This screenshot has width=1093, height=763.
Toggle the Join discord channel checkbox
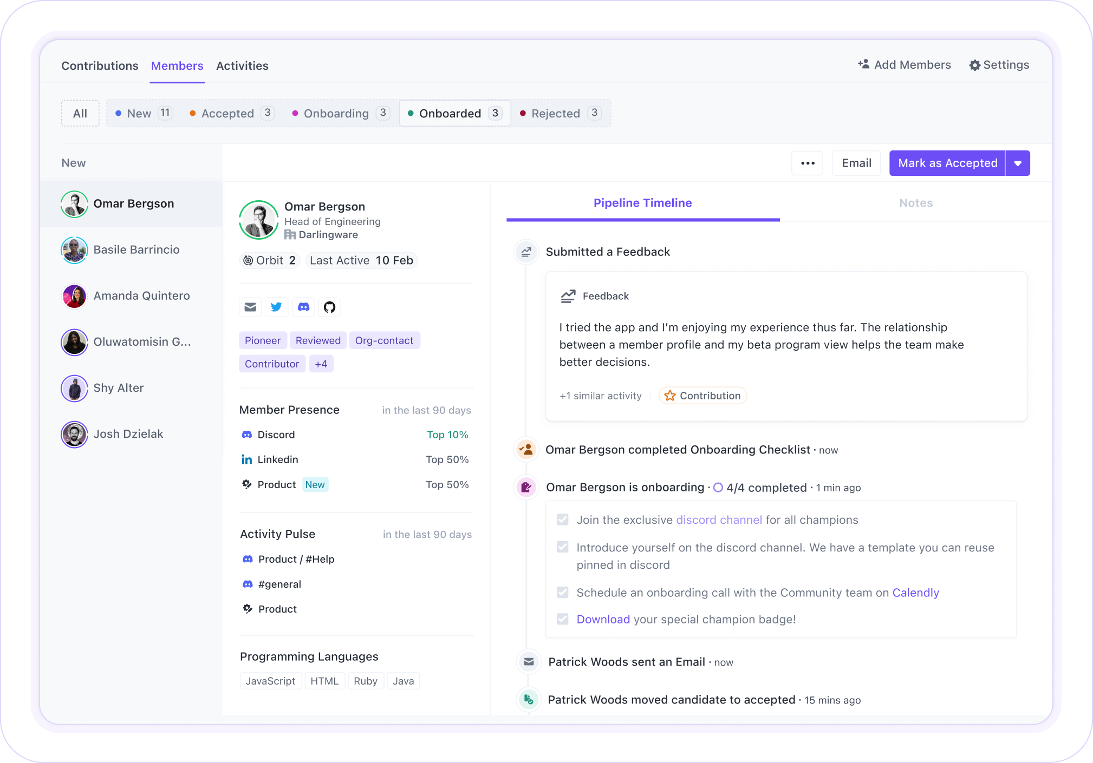coord(563,520)
